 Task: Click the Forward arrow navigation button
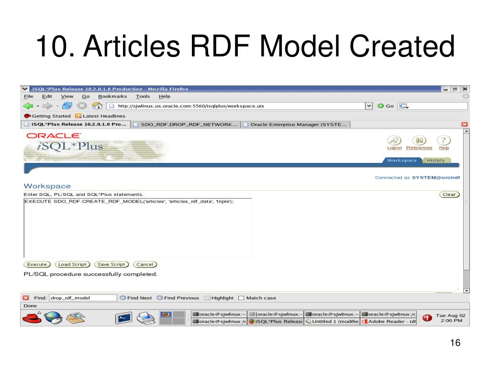point(47,106)
